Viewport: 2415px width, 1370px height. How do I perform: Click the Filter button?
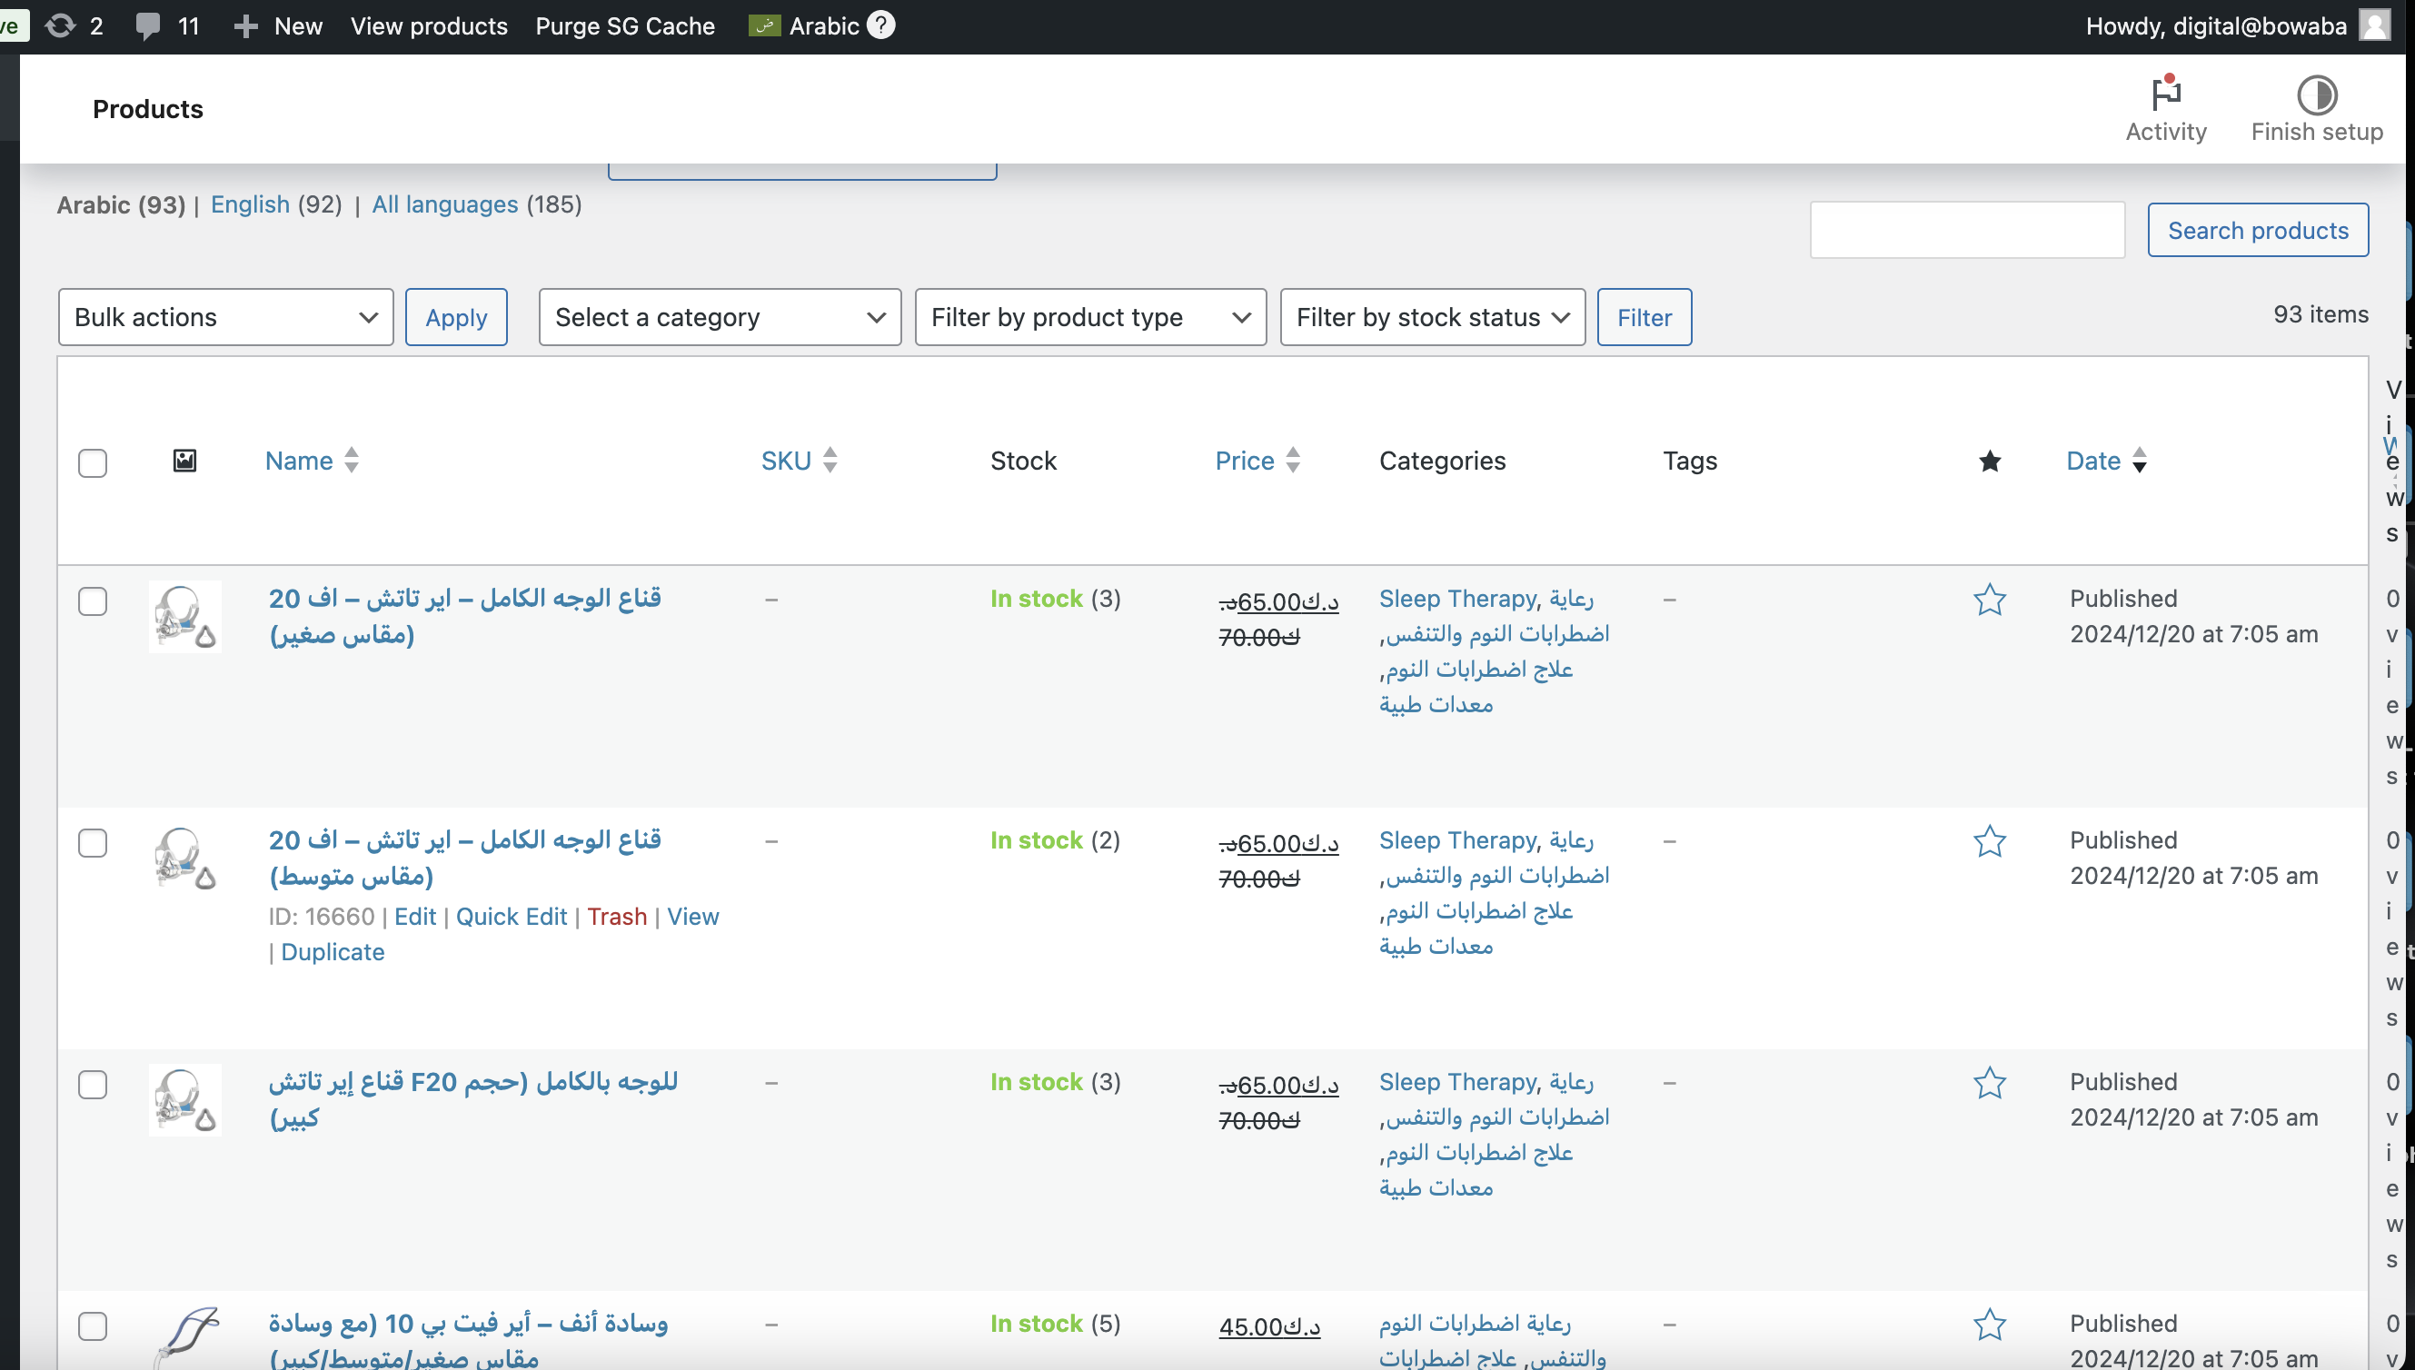click(x=1645, y=317)
